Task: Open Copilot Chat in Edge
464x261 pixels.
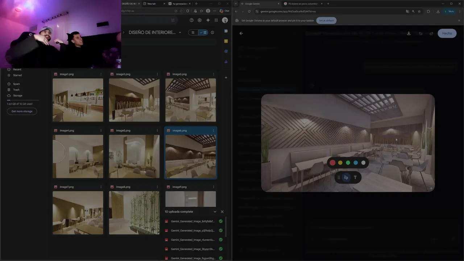Action: tap(224, 11)
